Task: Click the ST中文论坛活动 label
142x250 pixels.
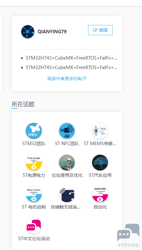Action: 34,239
